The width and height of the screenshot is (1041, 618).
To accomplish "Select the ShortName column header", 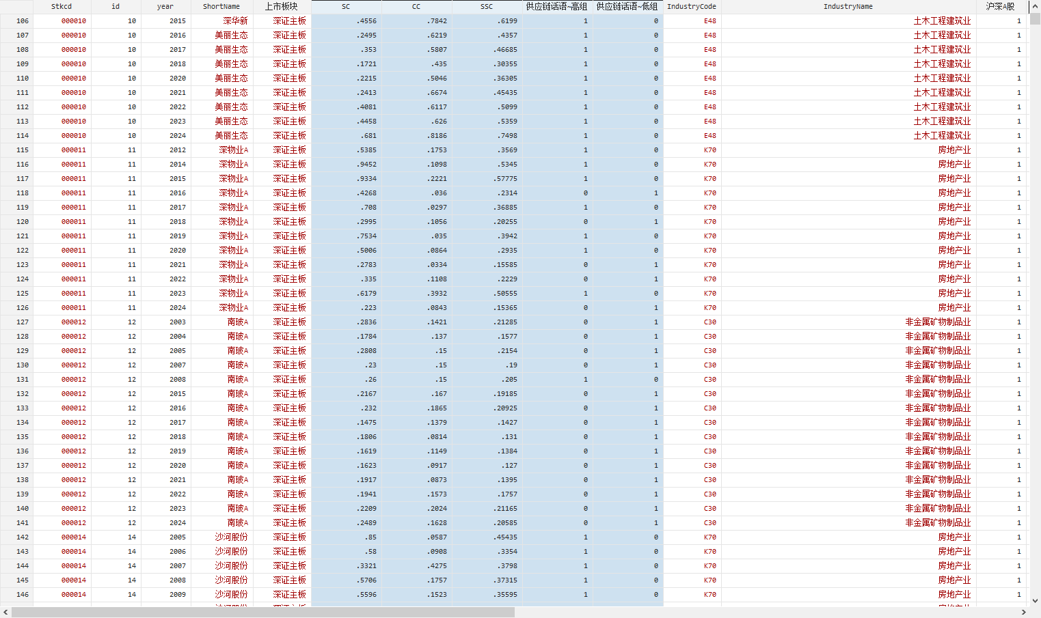I will tap(221, 6).
